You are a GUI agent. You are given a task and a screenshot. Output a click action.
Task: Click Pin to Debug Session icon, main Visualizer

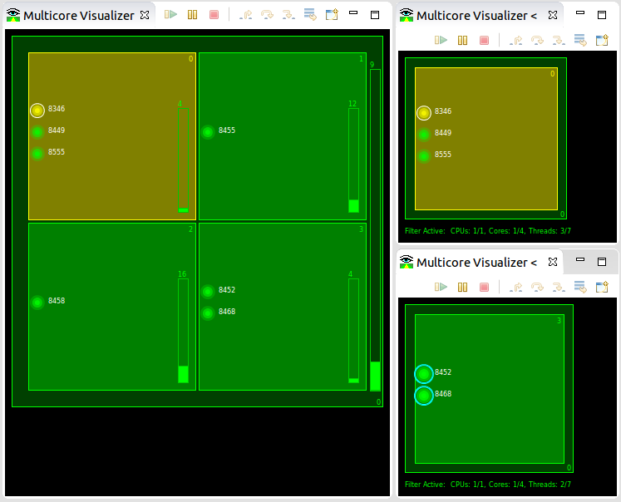tap(332, 15)
